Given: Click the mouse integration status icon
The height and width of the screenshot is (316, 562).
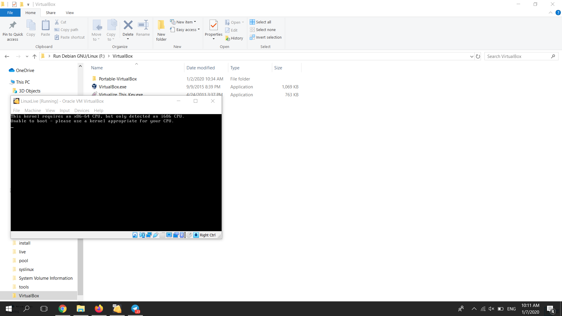Looking at the screenshot, I should coord(189,235).
